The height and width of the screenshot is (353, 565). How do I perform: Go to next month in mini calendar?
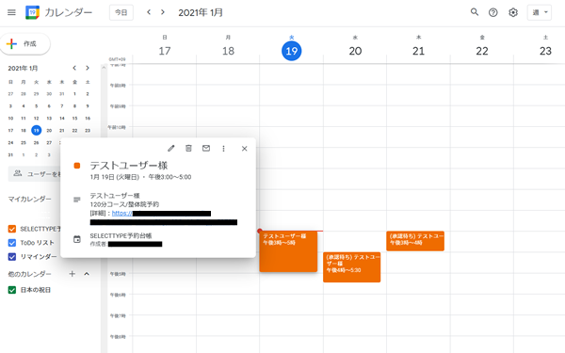[x=88, y=68]
